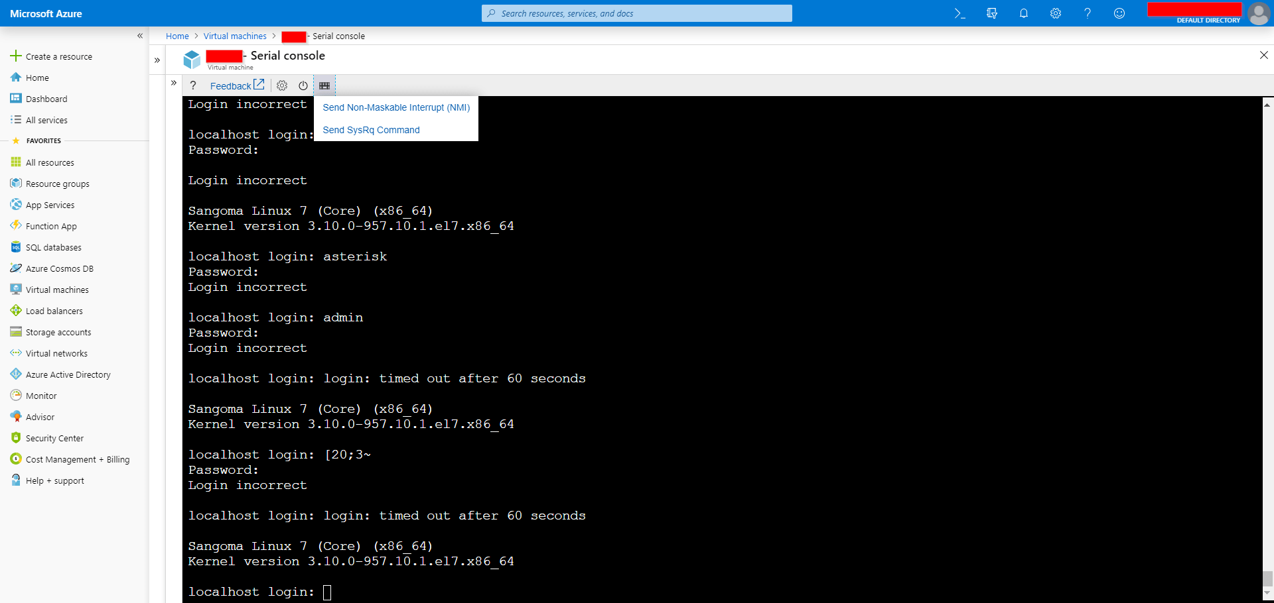This screenshot has height=603, width=1274.
Task: Open portal settings gear in header
Action: 1056,13
